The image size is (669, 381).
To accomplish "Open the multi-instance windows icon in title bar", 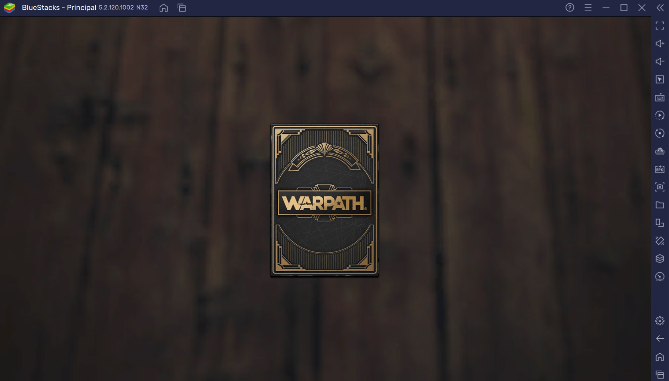I will (182, 7).
